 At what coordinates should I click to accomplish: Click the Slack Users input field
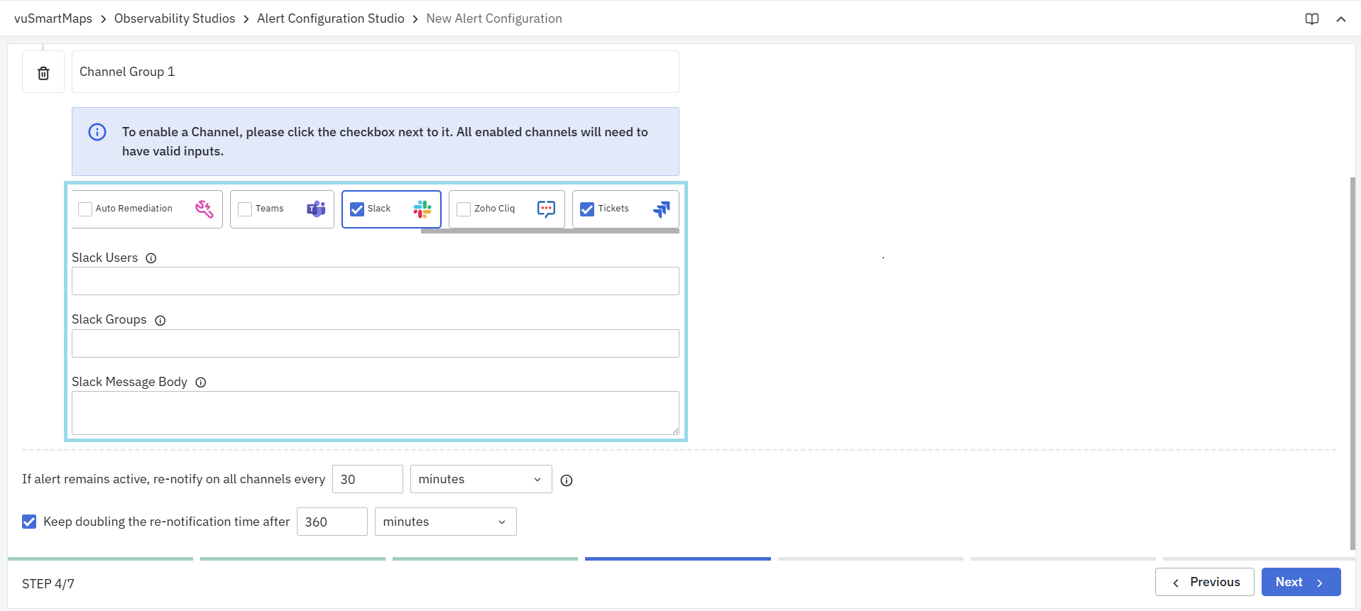pyautogui.click(x=375, y=281)
